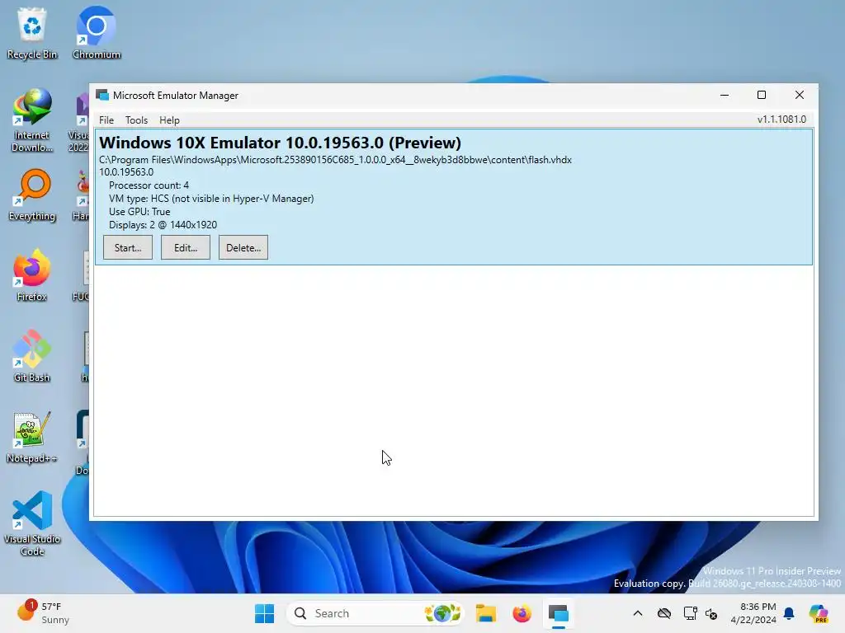
Task: Show hidden system tray icons
Action: [x=638, y=613]
